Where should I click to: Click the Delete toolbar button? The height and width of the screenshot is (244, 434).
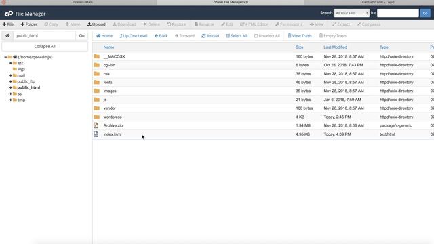click(x=152, y=24)
